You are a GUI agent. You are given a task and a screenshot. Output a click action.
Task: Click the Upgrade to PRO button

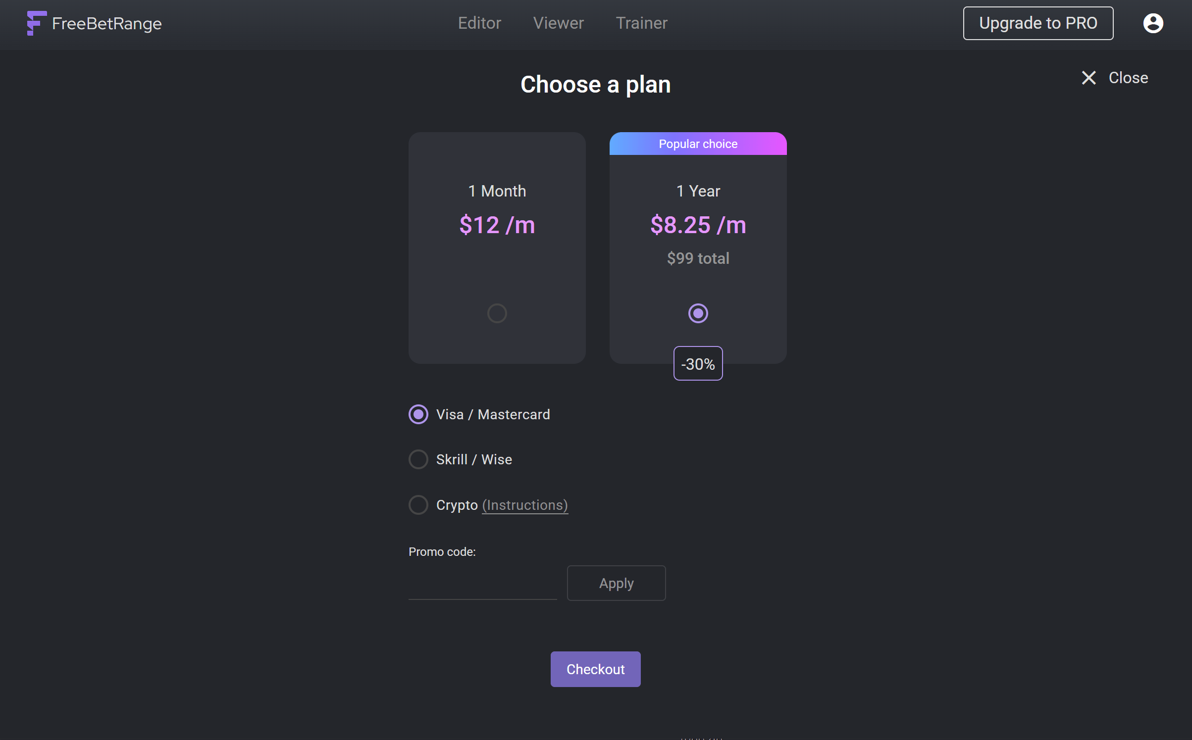[x=1038, y=23]
